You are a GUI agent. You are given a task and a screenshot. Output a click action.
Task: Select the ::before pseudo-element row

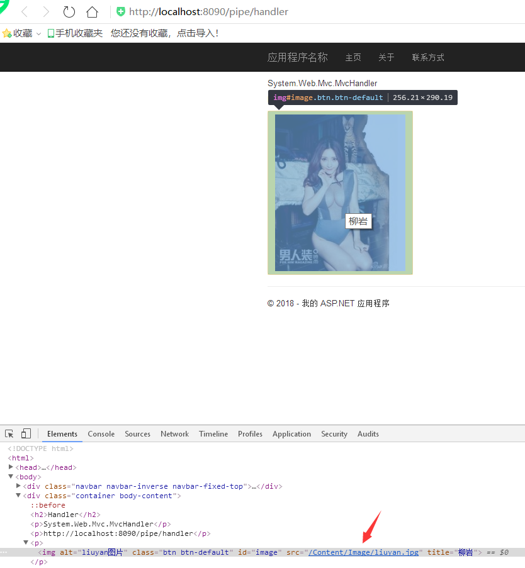[x=48, y=505]
